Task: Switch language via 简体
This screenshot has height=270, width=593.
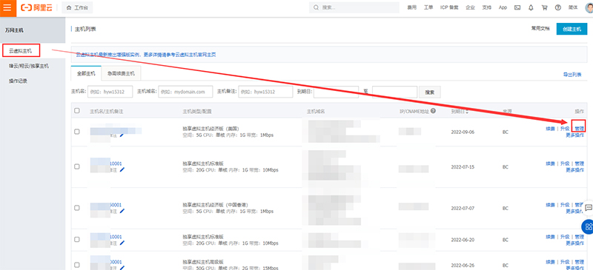Action: click(x=574, y=7)
